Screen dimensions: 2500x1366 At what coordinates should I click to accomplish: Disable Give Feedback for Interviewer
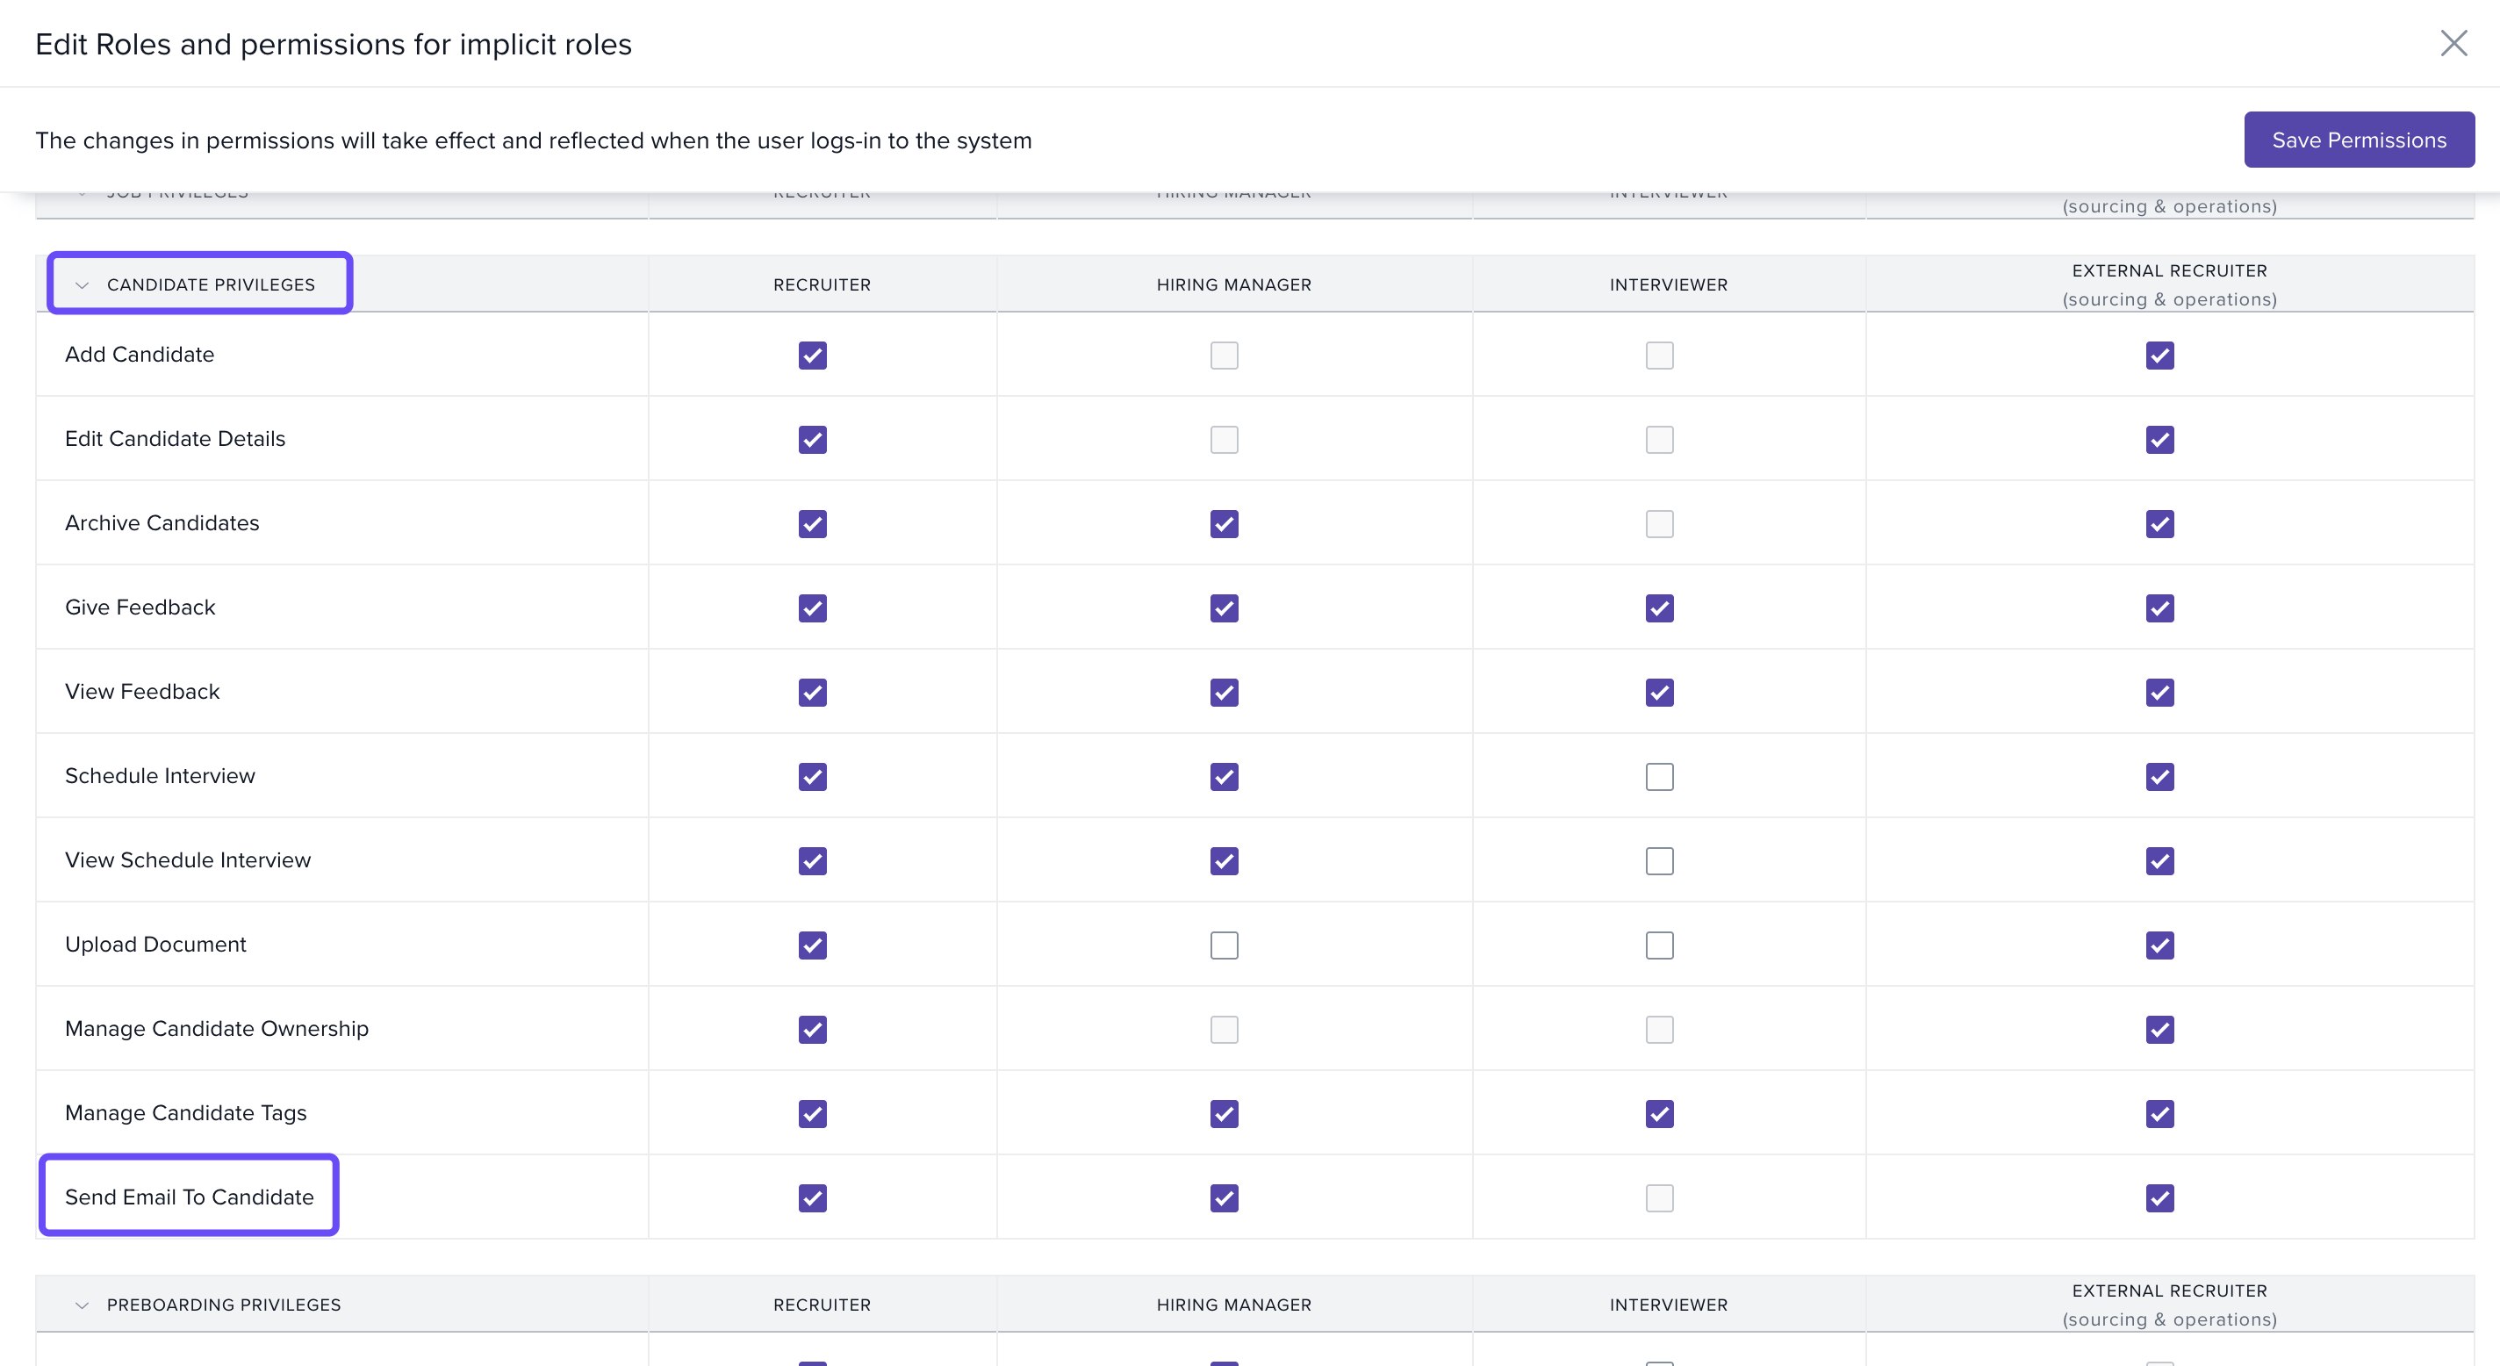click(x=1658, y=608)
